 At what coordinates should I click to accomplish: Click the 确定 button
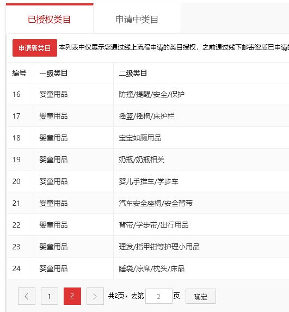(x=201, y=296)
